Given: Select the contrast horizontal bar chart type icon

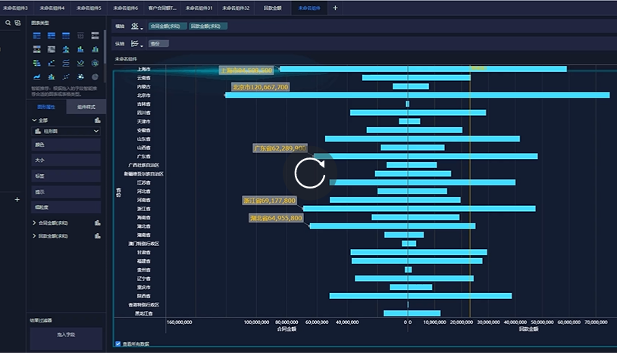Looking at the screenshot, I should click(37, 64).
